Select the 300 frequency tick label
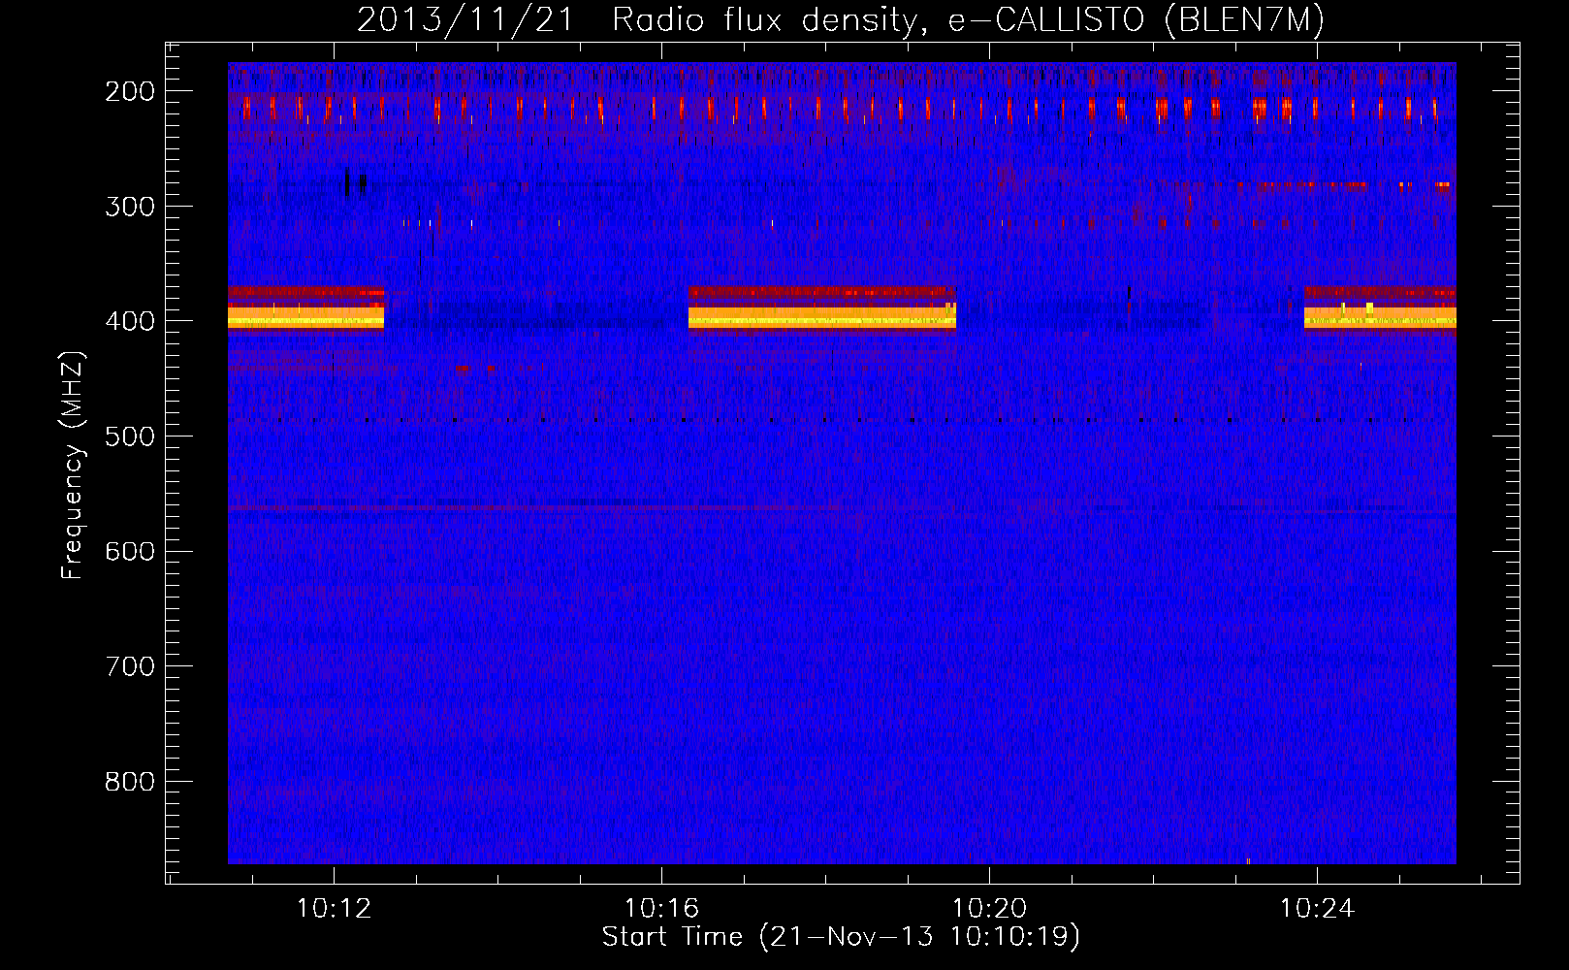Viewport: 1569px width, 970px height. click(130, 206)
